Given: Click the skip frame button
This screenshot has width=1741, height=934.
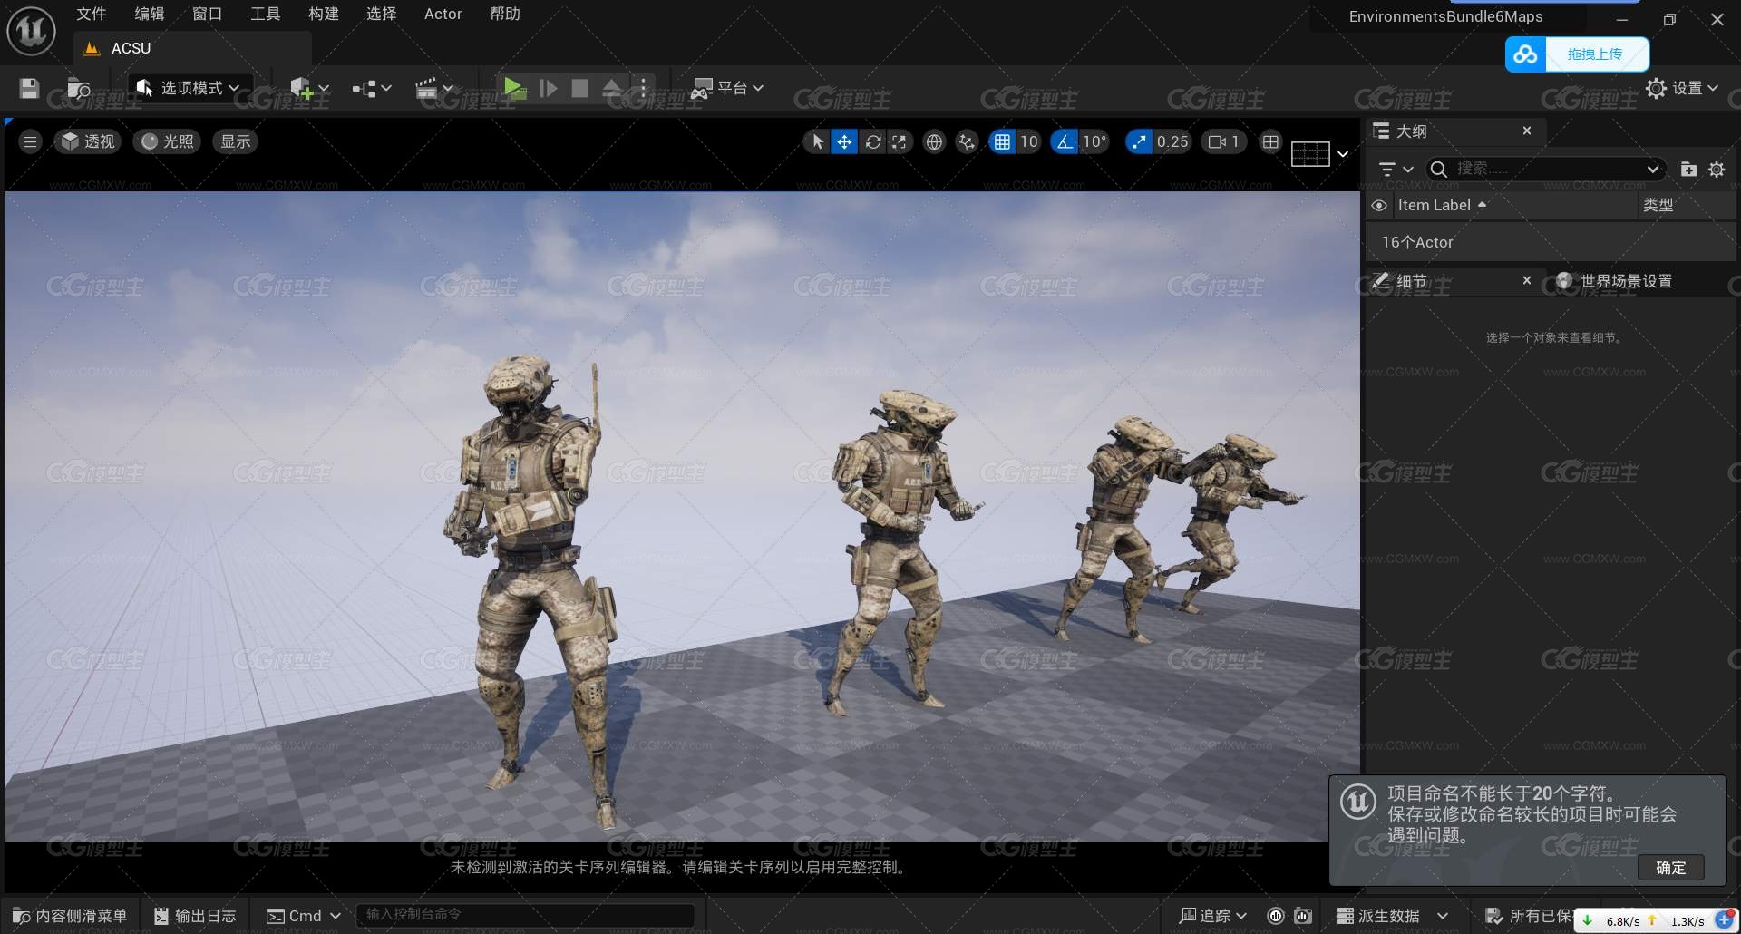Looking at the screenshot, I should (x=548, y=88).
